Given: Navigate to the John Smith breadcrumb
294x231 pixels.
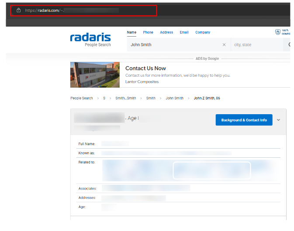Looking at the screenshot, I should pyautogui.click(x=174, y=98).
